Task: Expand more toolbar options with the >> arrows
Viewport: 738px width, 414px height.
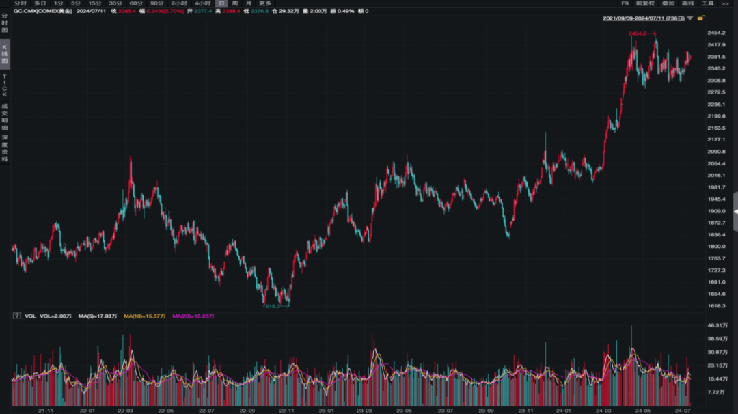Action: point(725,3)
